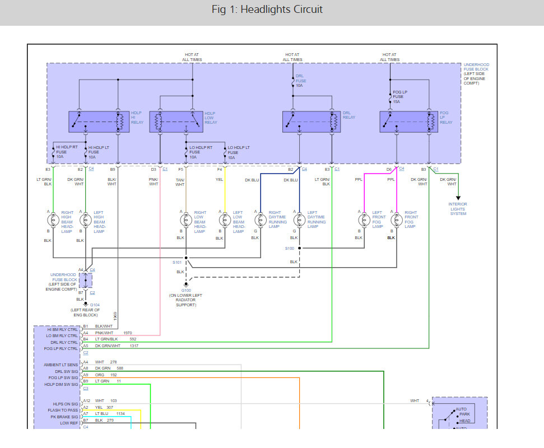
Task: Open the C4 connector link beside D6
Action: 401,169
